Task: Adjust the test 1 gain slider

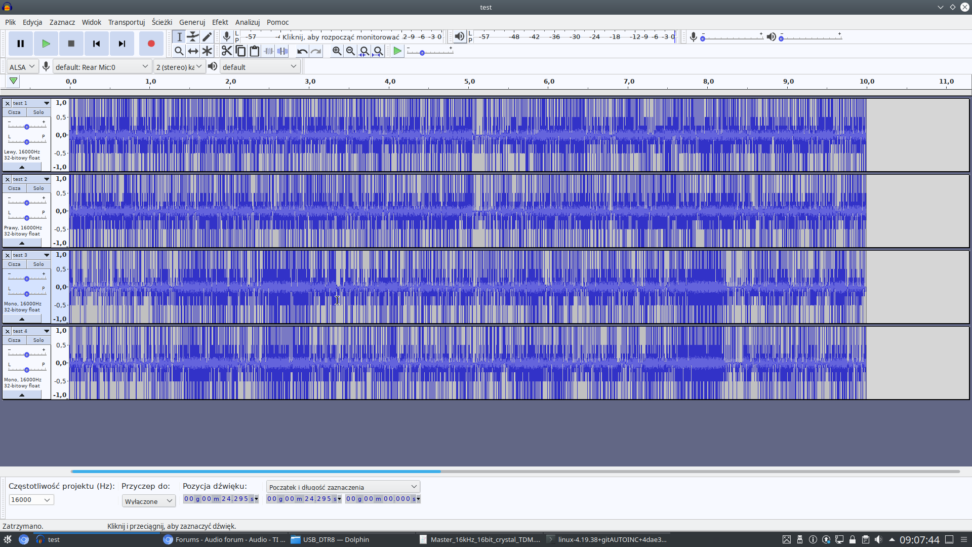Action: 27,127
